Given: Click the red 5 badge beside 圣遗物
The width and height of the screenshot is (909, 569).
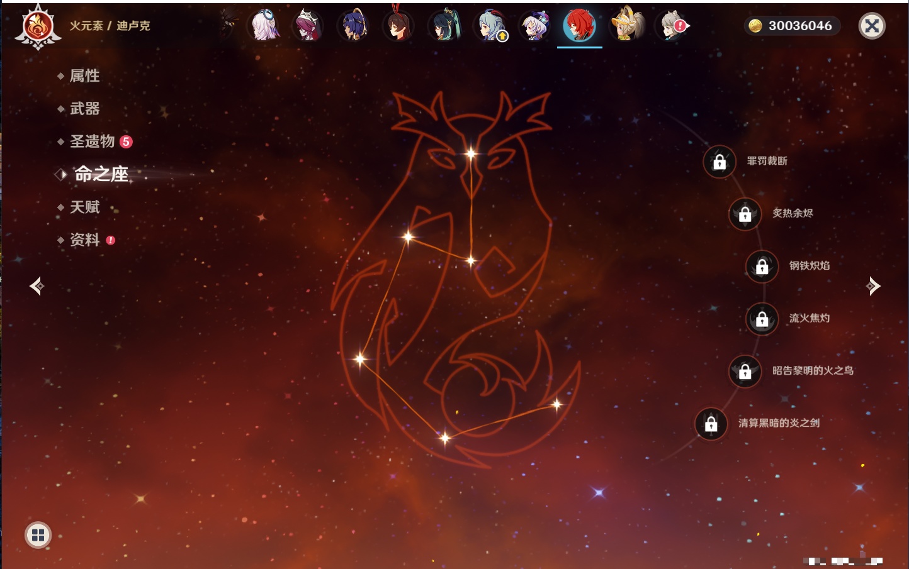Looking at the screenshot, I should coord(126,141).
